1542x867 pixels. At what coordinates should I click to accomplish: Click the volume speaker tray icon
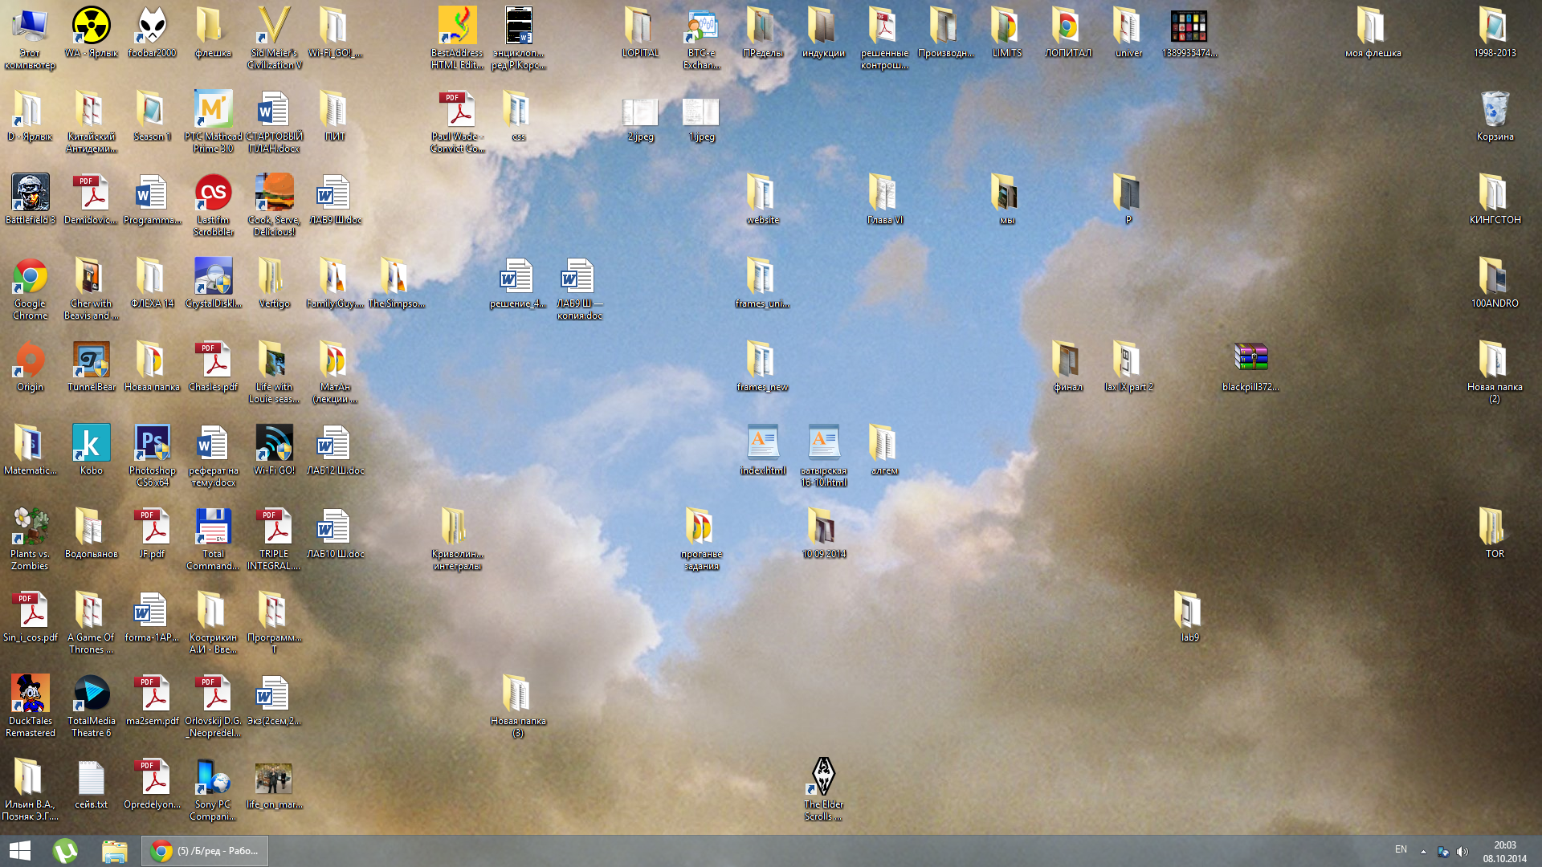(x=1462, y=852)
